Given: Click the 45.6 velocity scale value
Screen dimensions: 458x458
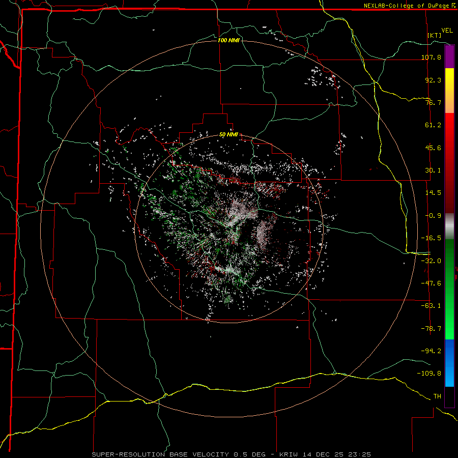Looking at the screenshot, I should (x=433, y=148).
